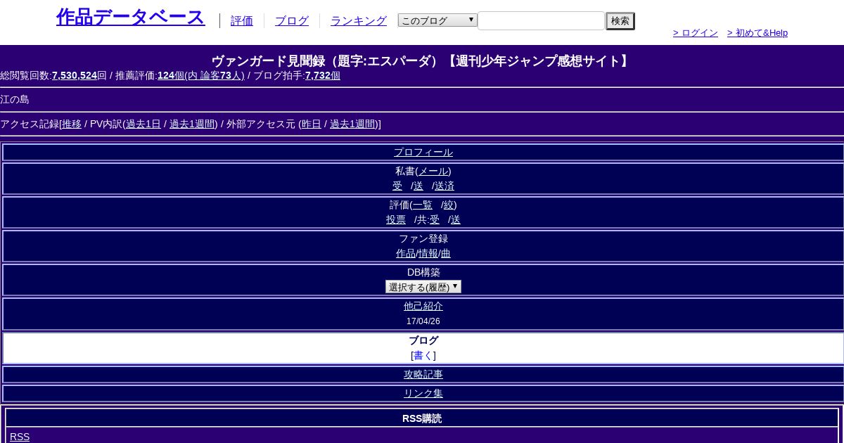844x443 pixels.
Task: Open external access 過去1週間 link
Action: pos(352,124)
